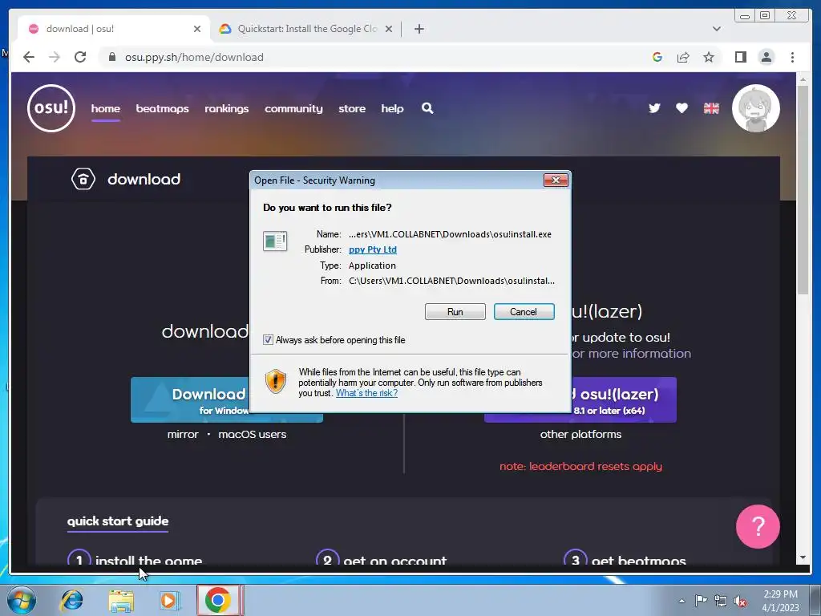Click the Chrome taskbar icon
Screen dimensions: 821x616
219,600
